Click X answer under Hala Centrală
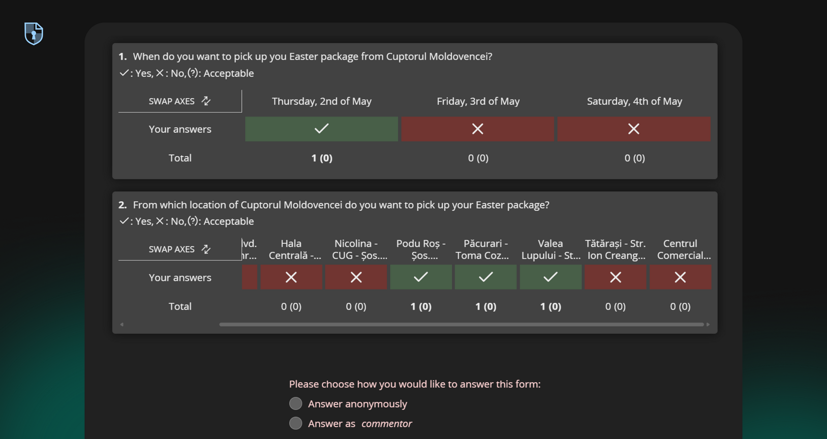Viewport: 827px width, 439px height. tap(291, 277)
